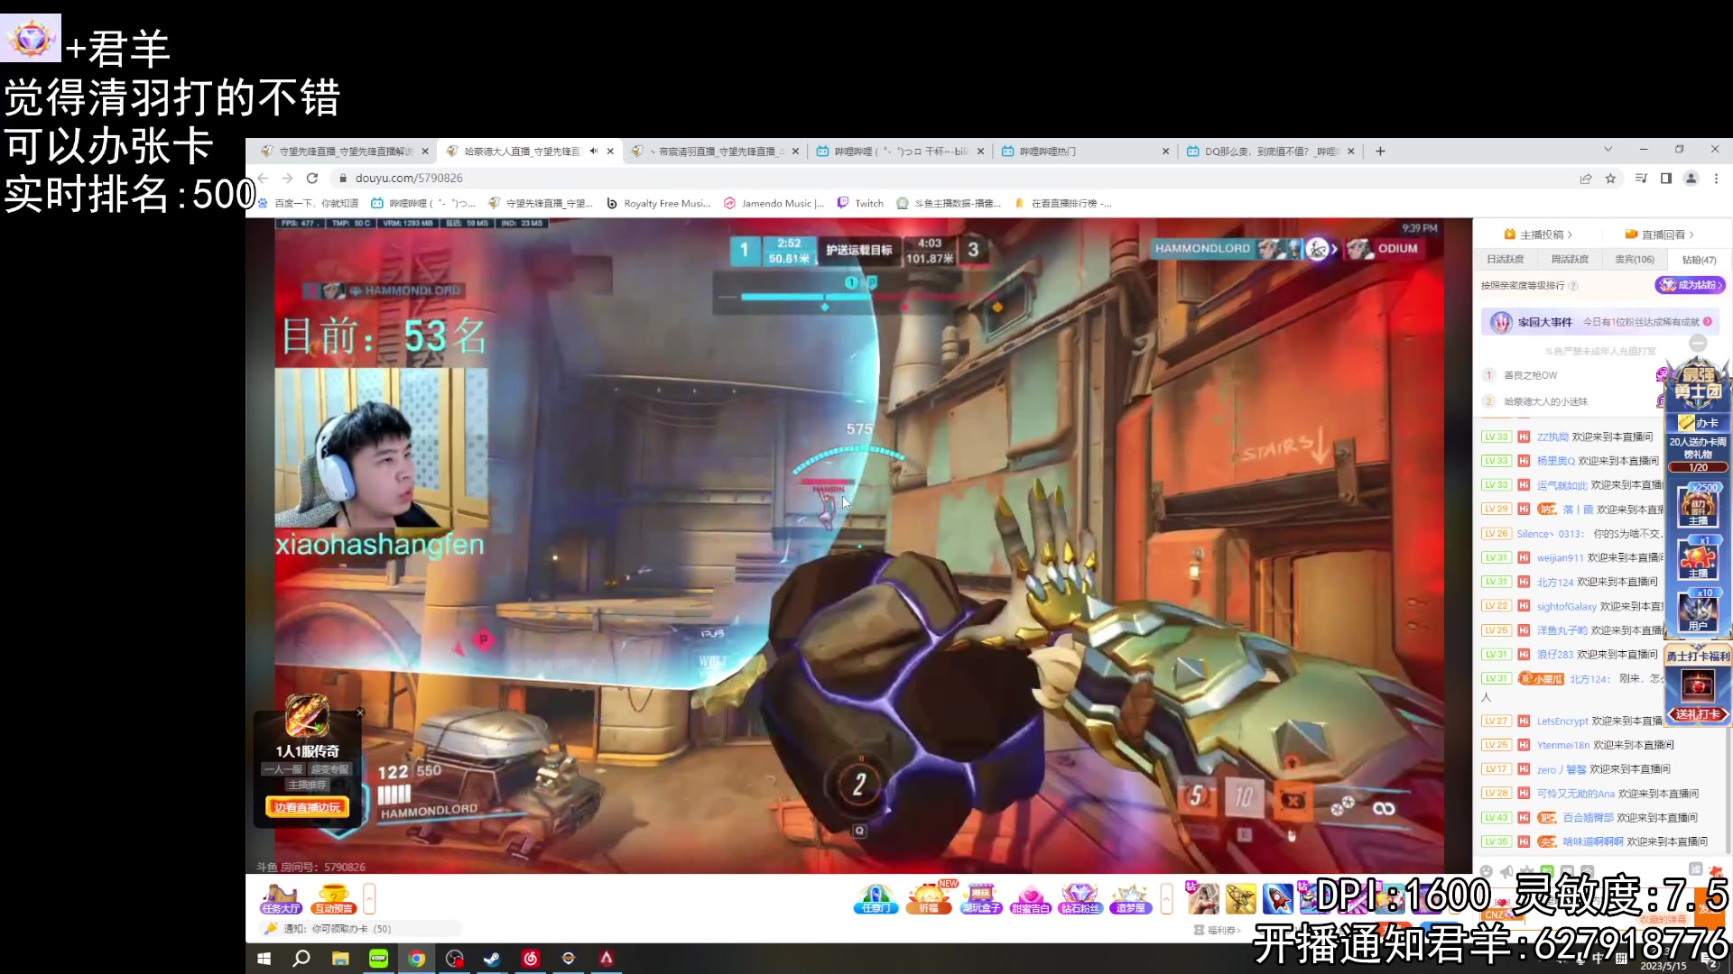This screenshot has height=974, width=1733.
Task: Click username ZZ执拗 in chat
Action: pyautogui.click(x=1552, y=436)
